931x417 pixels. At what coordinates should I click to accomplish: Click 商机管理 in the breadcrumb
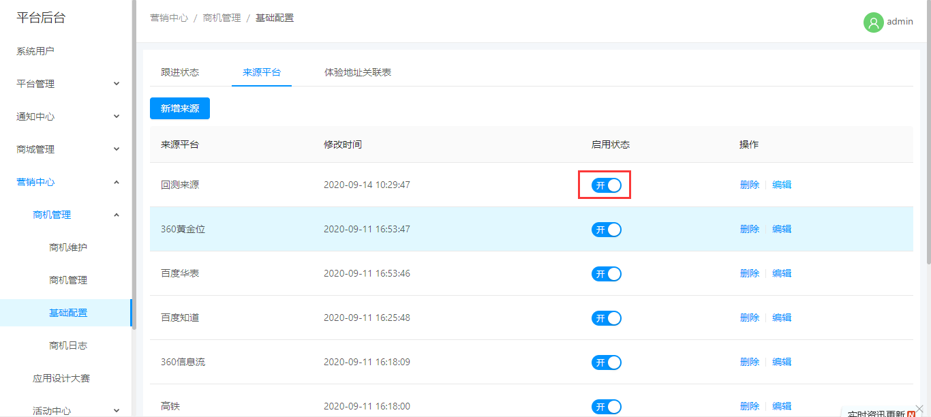coord(222,18)
